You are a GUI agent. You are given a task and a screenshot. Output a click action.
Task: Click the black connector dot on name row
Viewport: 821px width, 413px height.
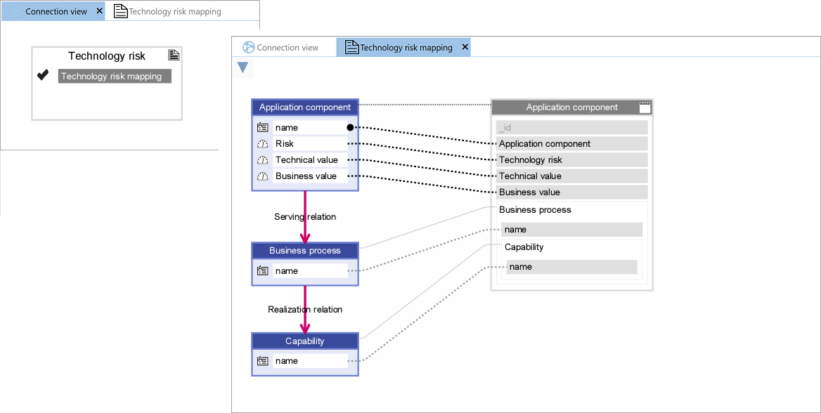tap(350, 128)
